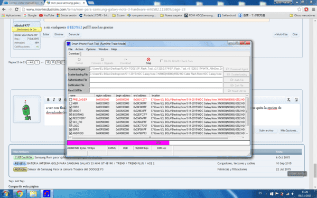Open the Aplicaciones bookmarks shortcut
The image size is (317, 198).
coord(11,15)
